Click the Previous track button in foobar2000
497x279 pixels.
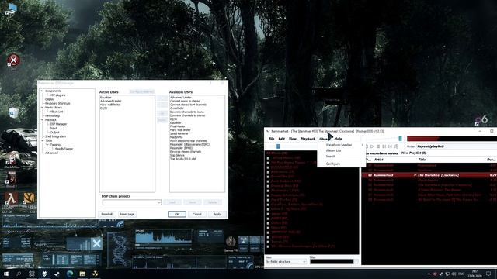pyautogui.click(x=384, y=146)
